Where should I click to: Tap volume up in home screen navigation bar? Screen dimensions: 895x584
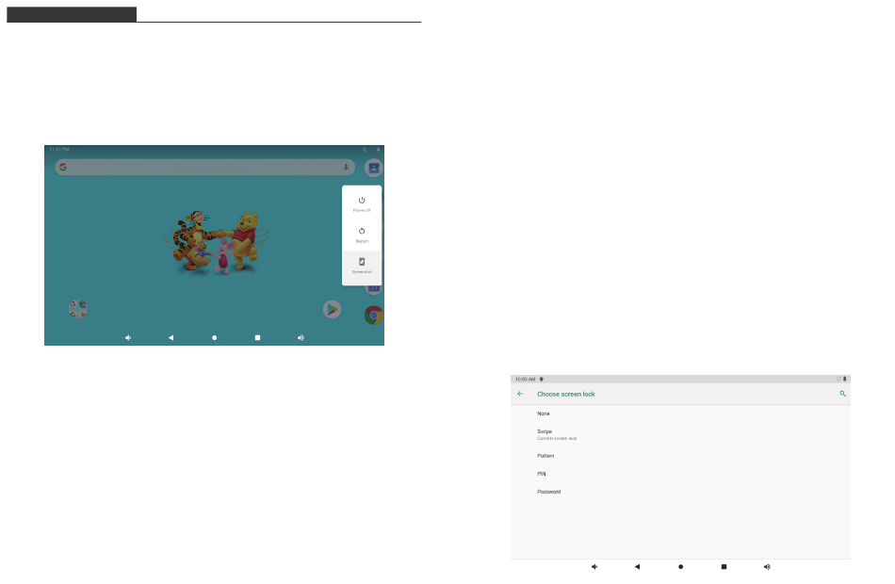coord(301,338)
